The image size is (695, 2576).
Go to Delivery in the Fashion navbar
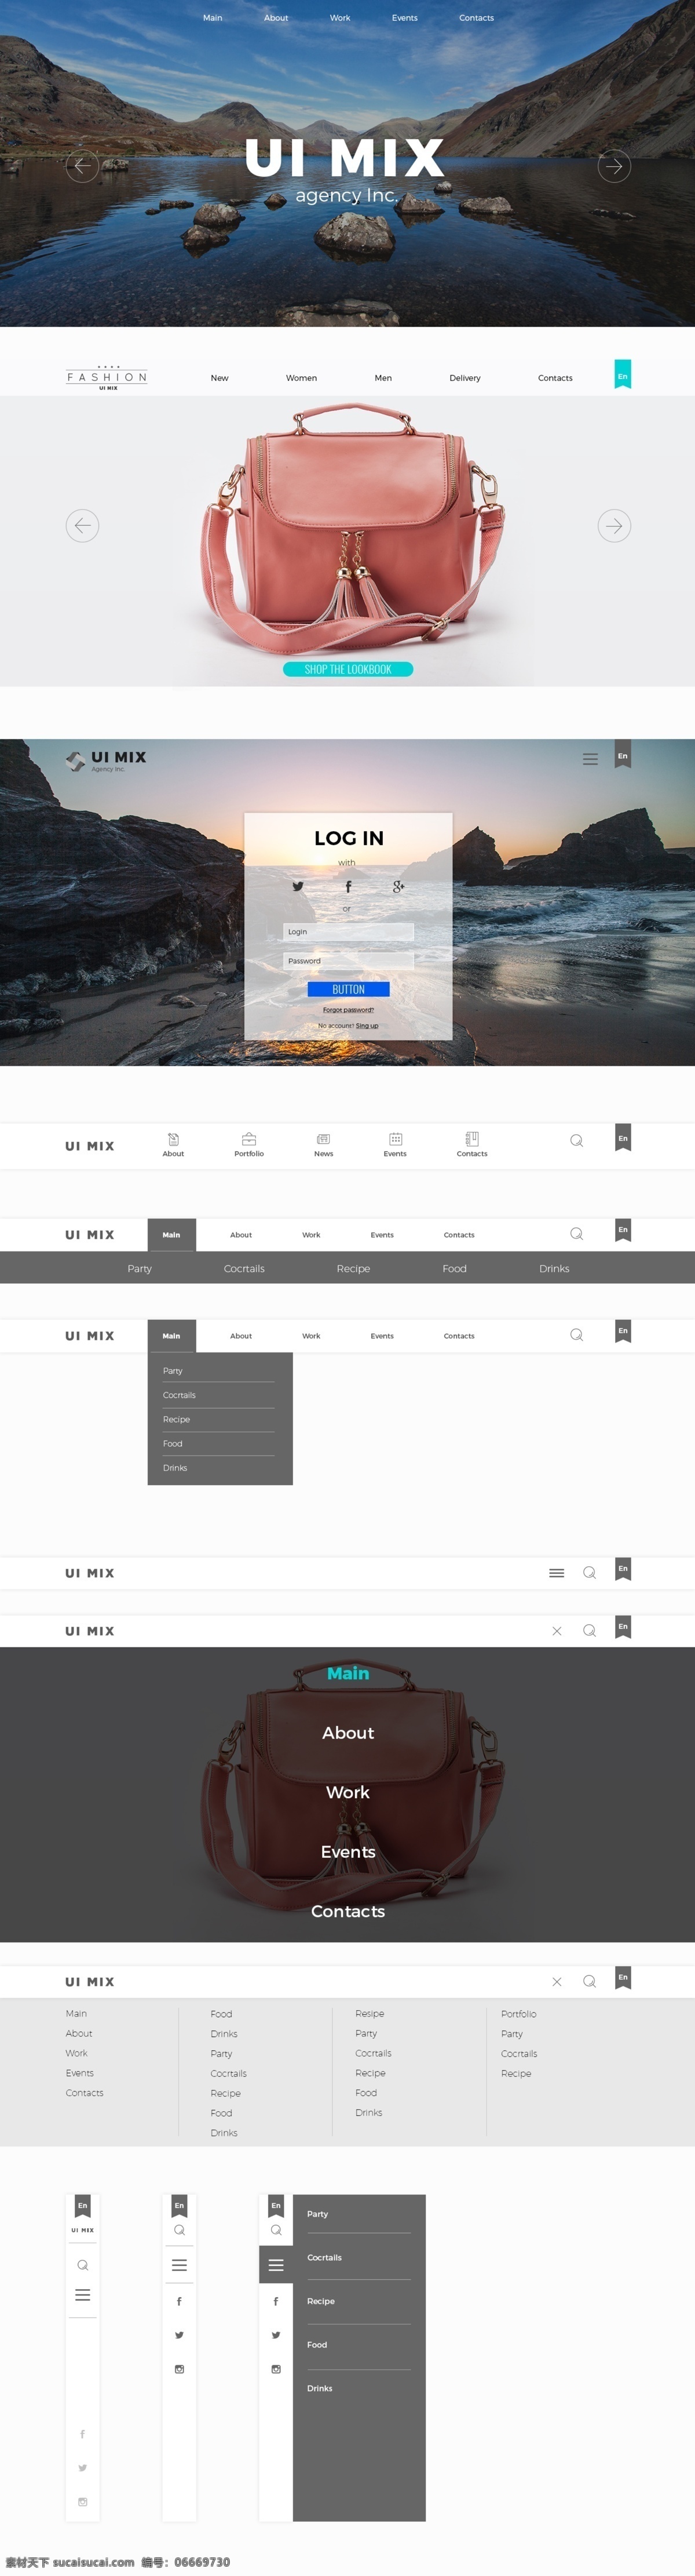tap(465, 378)
